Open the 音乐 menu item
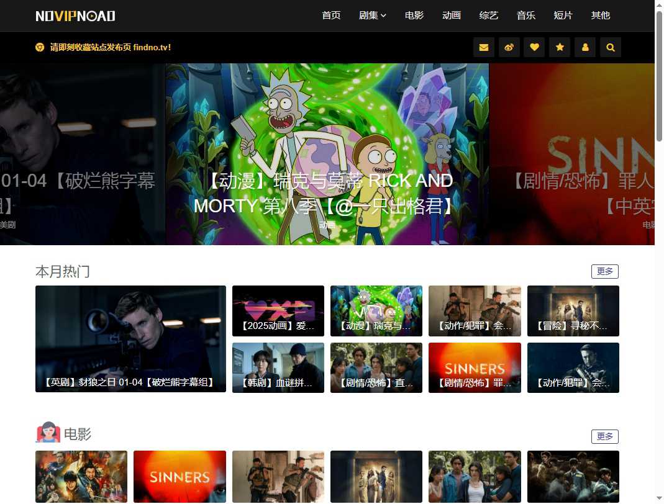This screenshot has width=664, height=504. (525, 16)
